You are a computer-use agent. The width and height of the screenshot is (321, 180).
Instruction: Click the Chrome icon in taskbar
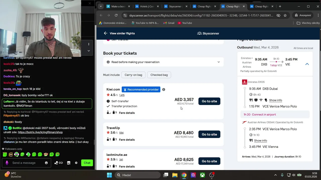click(x=184, y=175)
